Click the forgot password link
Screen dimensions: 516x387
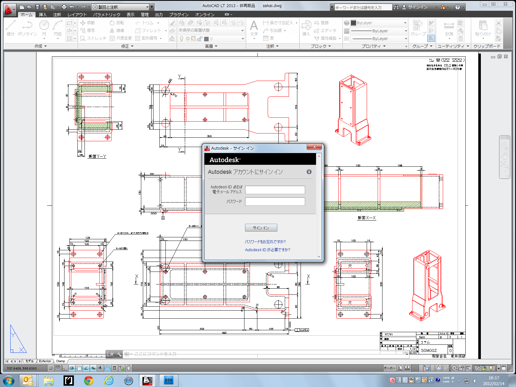pos(265,242)
